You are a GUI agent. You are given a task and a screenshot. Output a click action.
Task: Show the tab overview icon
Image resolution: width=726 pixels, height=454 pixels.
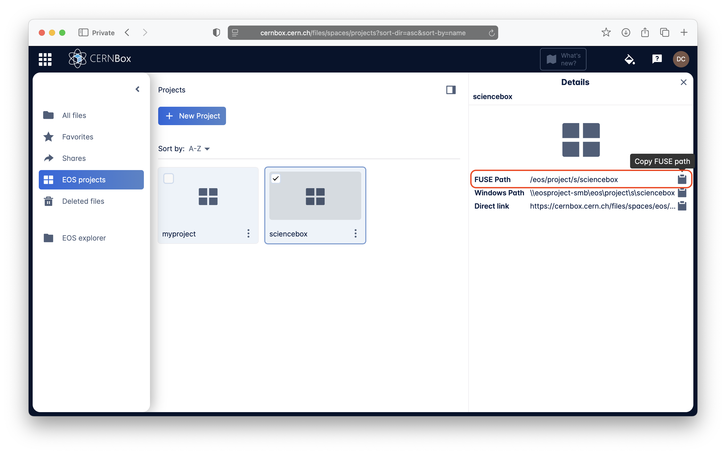[x=665, y=32]
